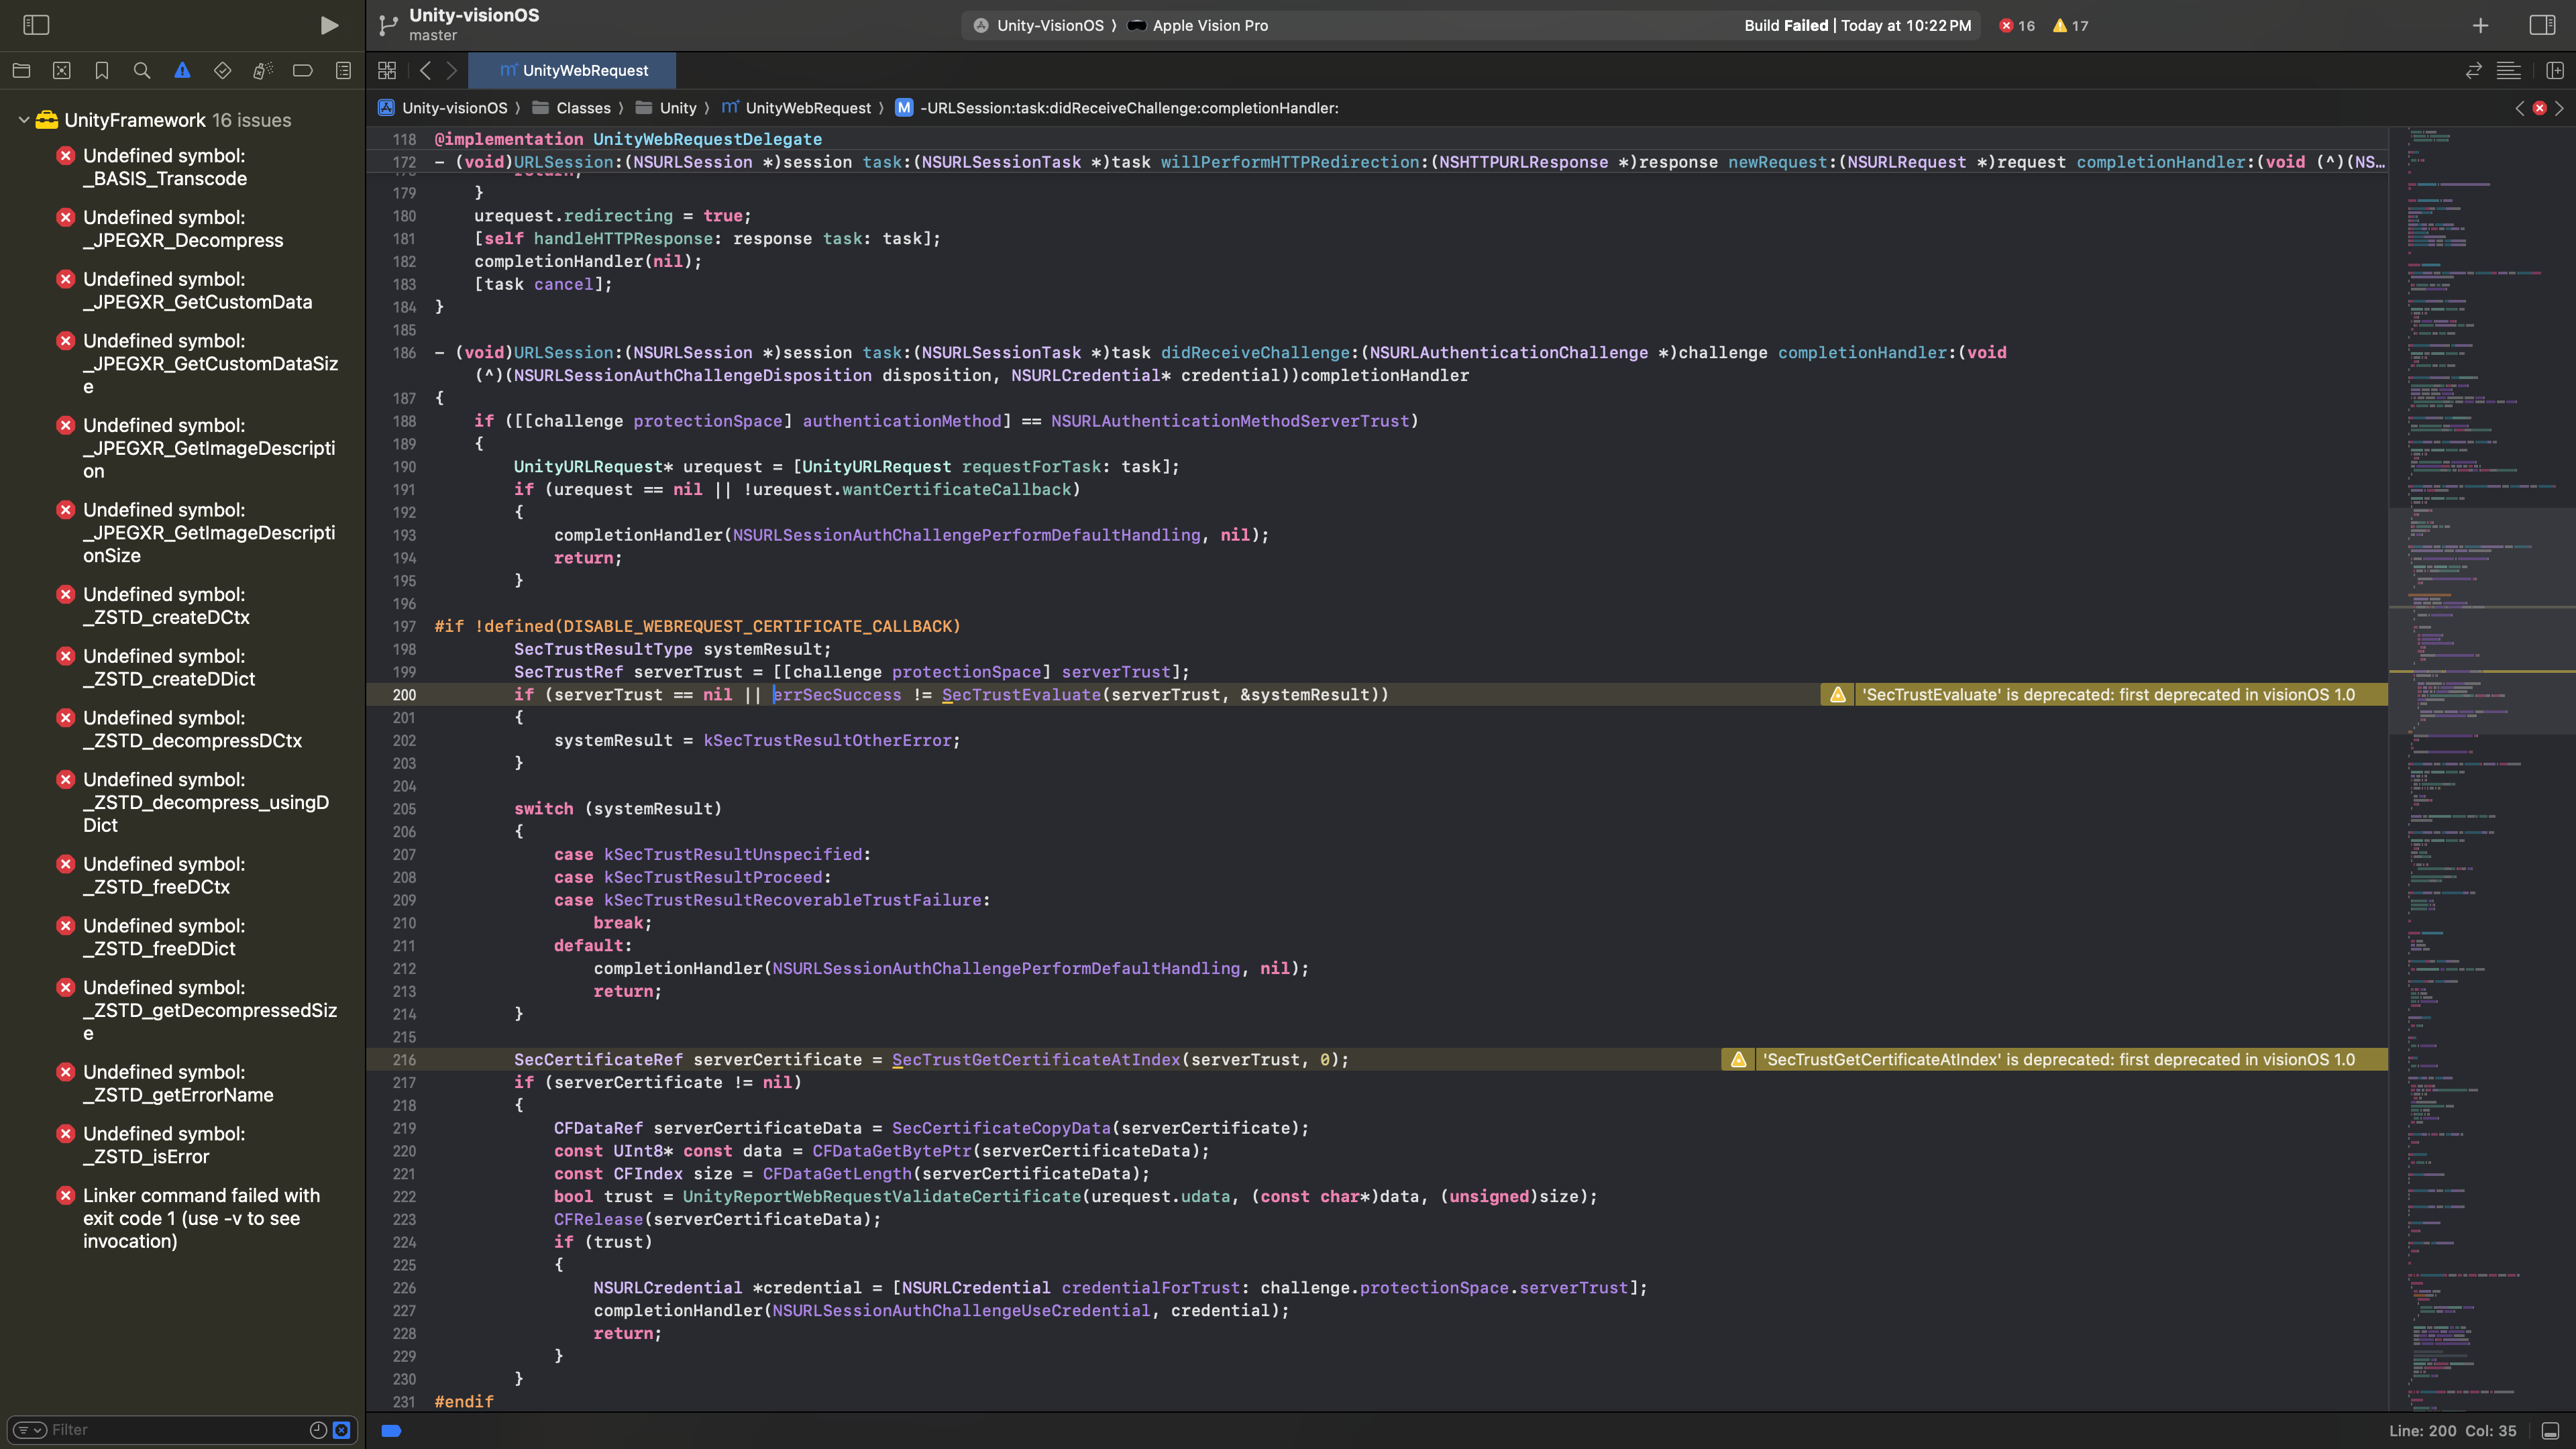Click the code minimap
2576x1449 pixels.
coord(2481,768)
